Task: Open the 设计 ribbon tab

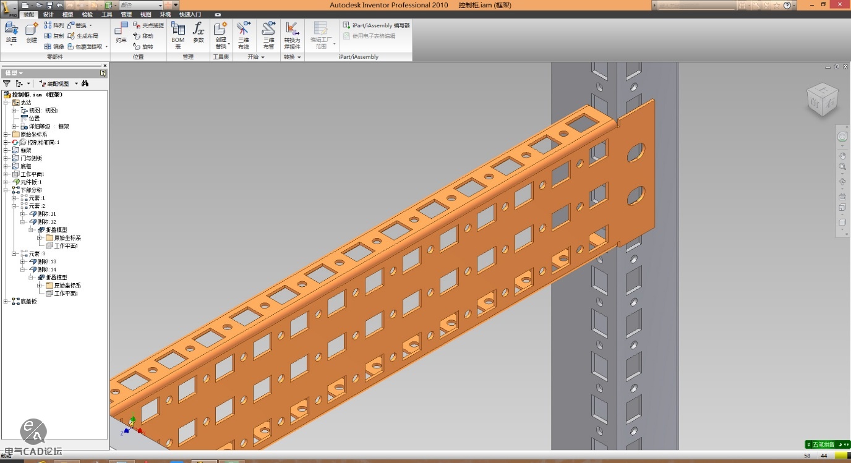Action: tap(48, 14)
